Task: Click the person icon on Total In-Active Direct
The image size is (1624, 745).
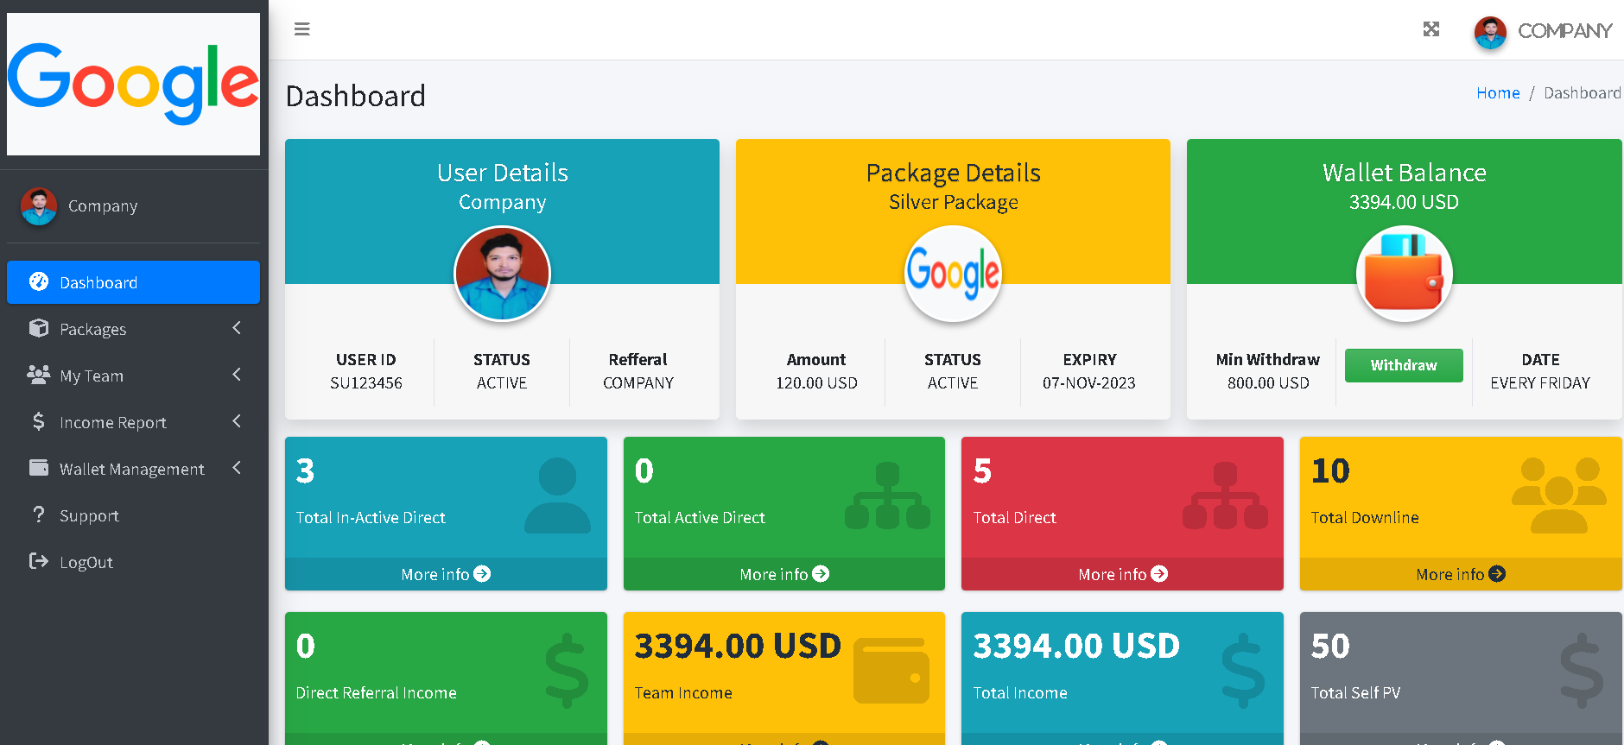Action: (x=557, y=496)
